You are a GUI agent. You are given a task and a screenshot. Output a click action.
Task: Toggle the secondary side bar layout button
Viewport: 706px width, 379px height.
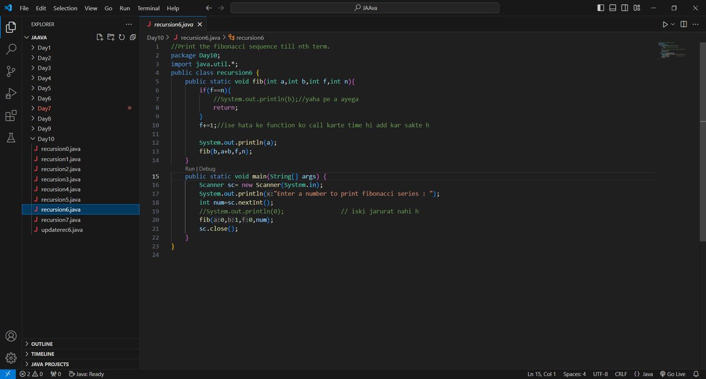point(625,8)
